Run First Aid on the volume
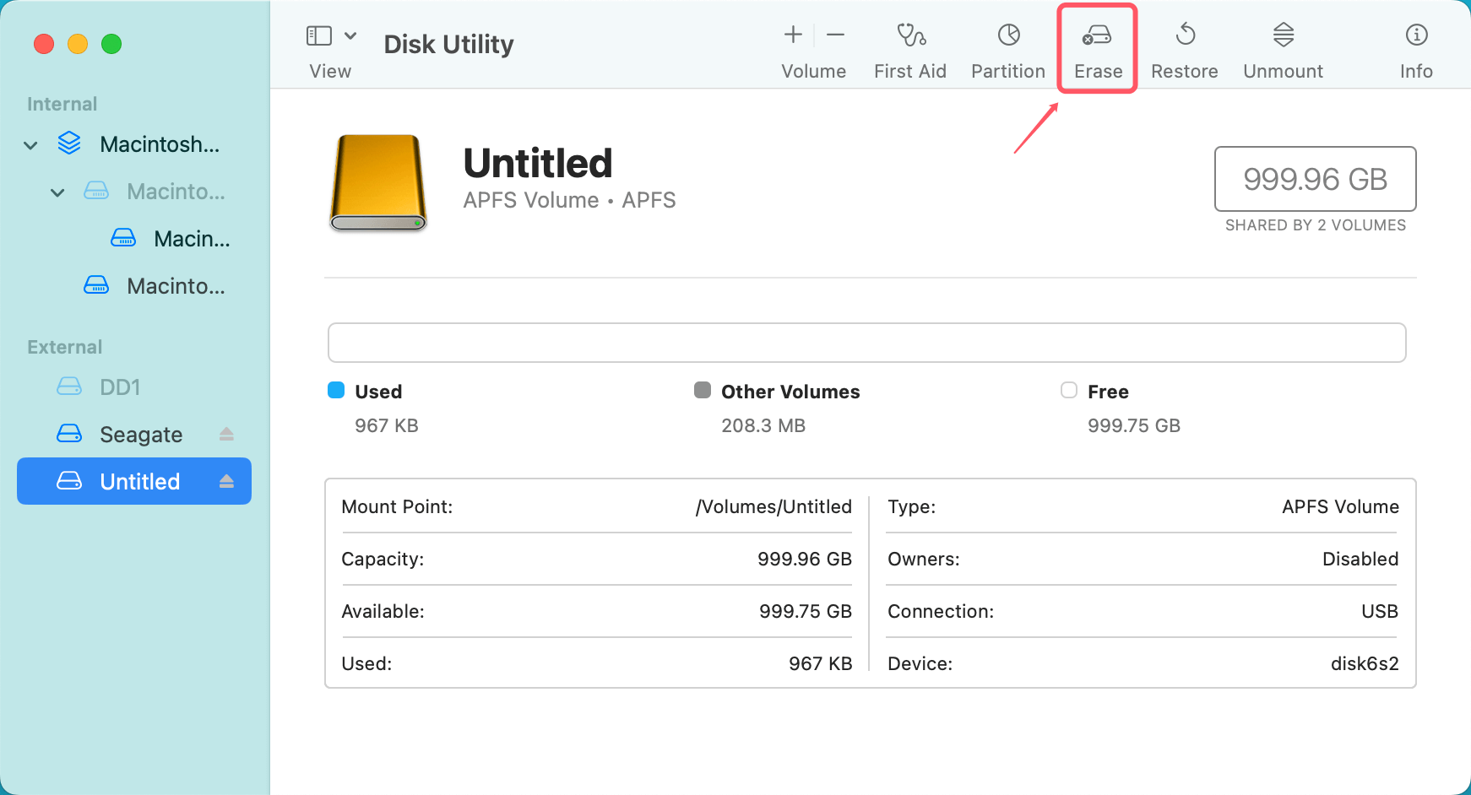Screen dimensions: 1471x795 pos(910,35)
